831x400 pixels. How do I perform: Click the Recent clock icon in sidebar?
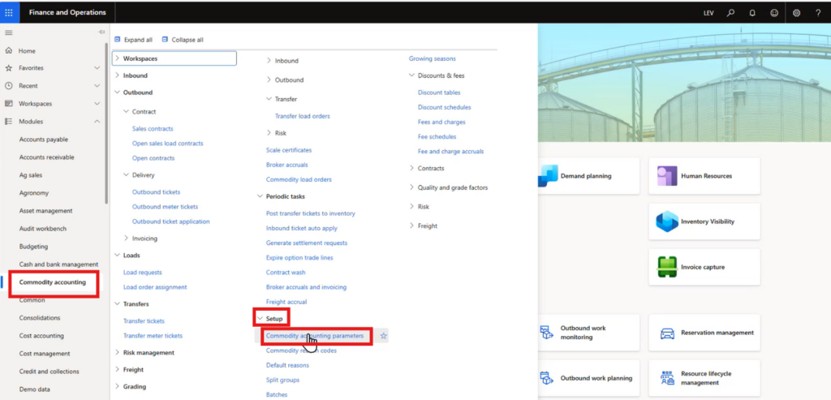tap(8, 86)
